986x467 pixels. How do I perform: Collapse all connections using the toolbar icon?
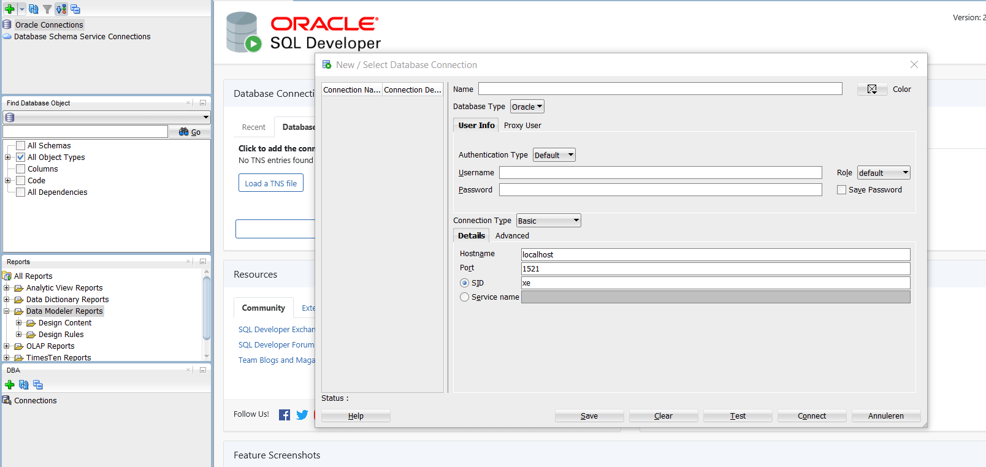coord(75,9)
